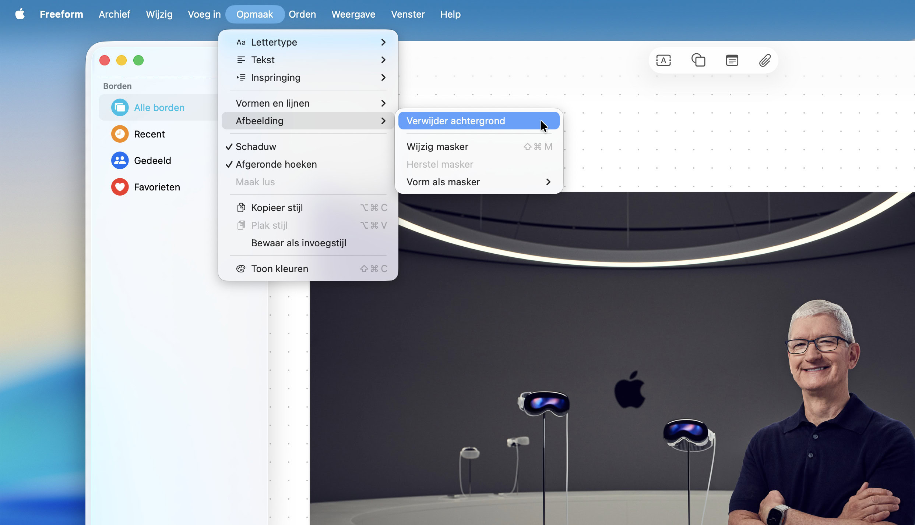Disable Afgeronde hoeken option

(x=276, y=164)
